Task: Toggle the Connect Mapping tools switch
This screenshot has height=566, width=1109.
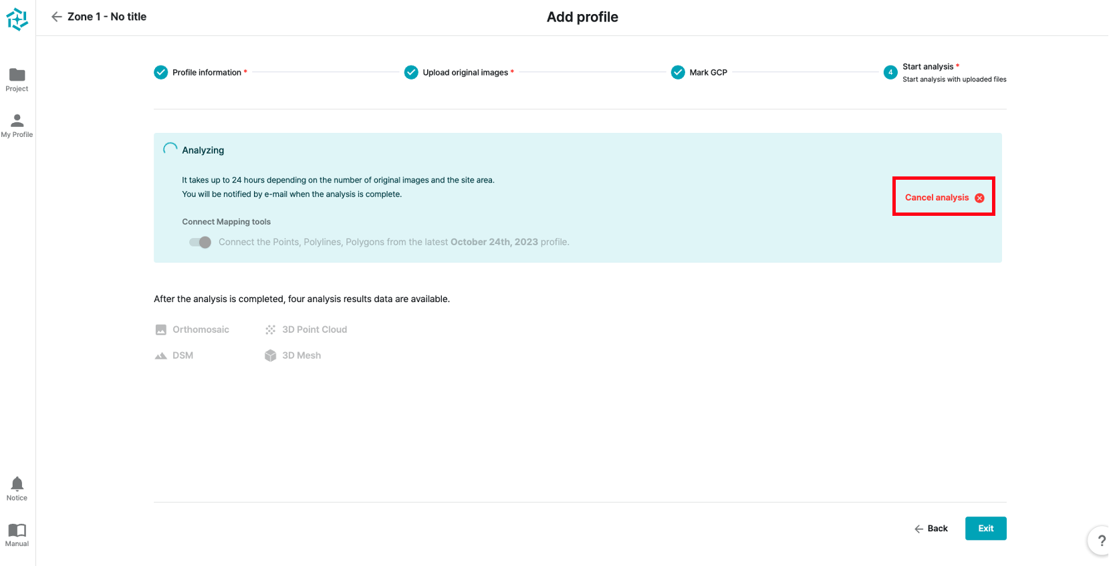Action: [x=200, y=242]
